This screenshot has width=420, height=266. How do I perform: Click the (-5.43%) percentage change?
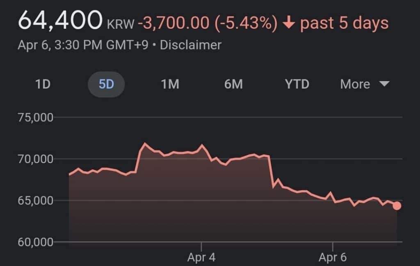pyautogui.click(x=246, y=23)
